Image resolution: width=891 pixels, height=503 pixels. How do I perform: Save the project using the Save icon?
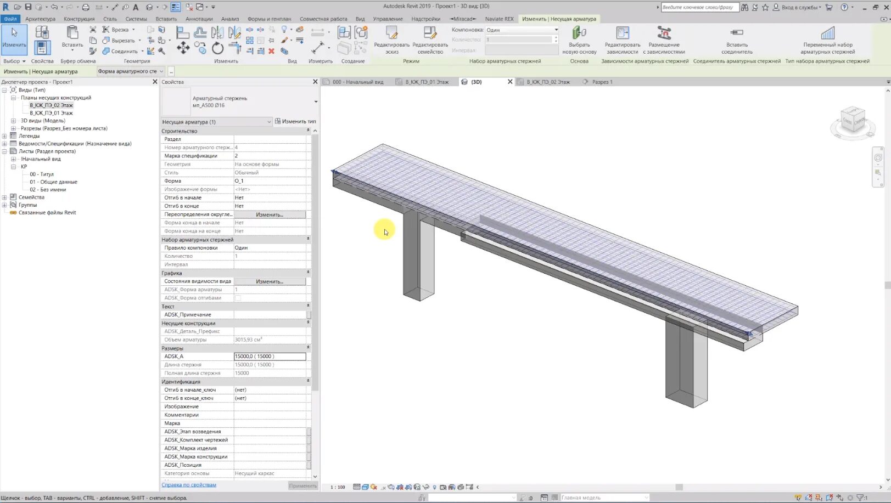[x=28, y=7]
